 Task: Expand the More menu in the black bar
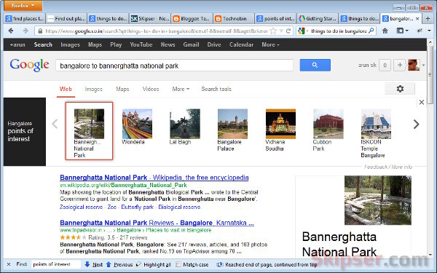(x=270, y=44)
